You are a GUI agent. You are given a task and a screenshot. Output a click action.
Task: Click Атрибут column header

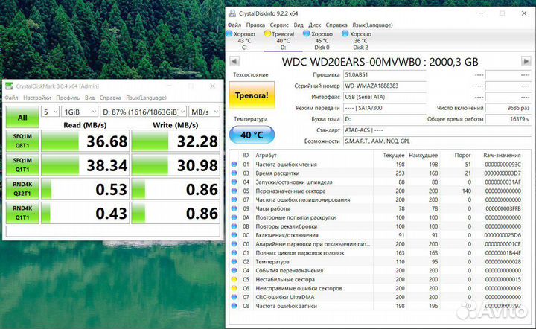click(267, 155)
